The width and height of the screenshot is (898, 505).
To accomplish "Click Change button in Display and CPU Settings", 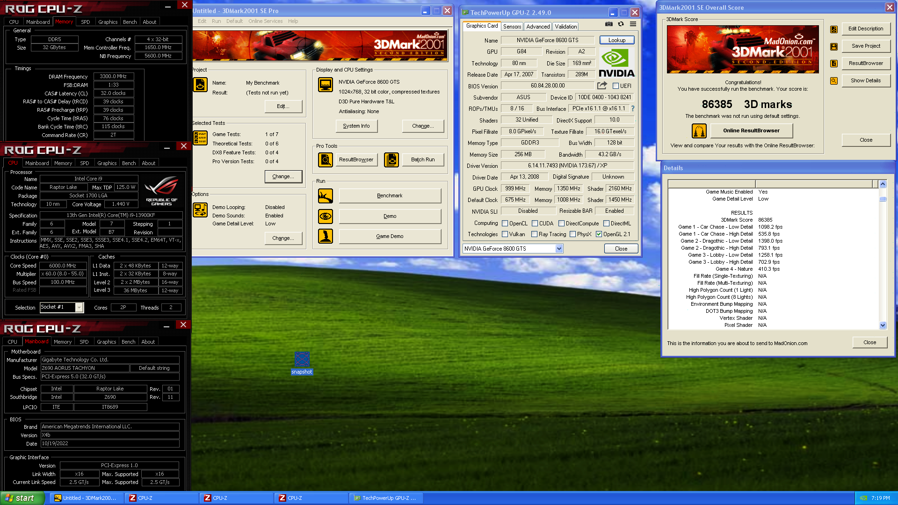I will point(423,126).
